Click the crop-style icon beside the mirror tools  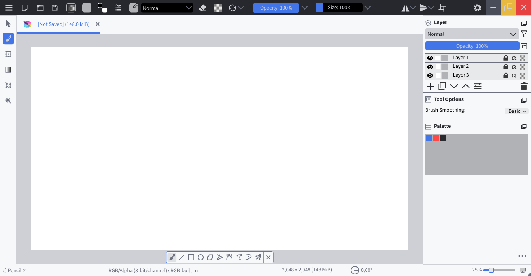[442, 8]
